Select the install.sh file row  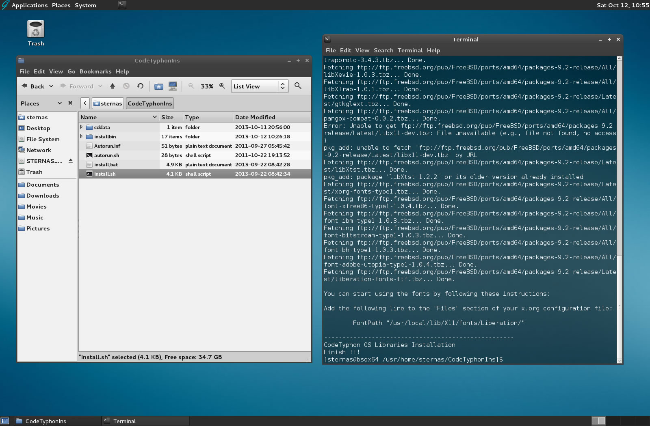195,174
